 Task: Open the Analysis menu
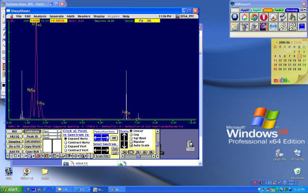(40, 16)
